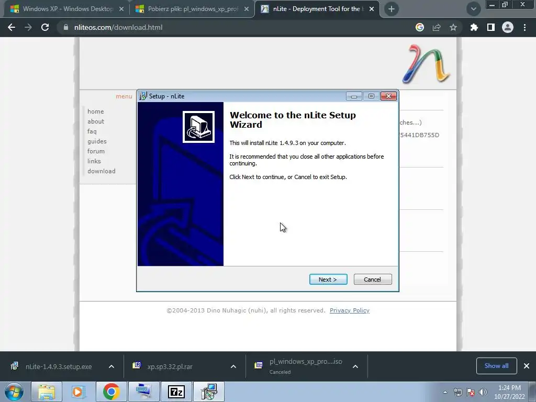Open Chrome three-dot menu
This screenshot has height=402, width=536.
point(524,27)
